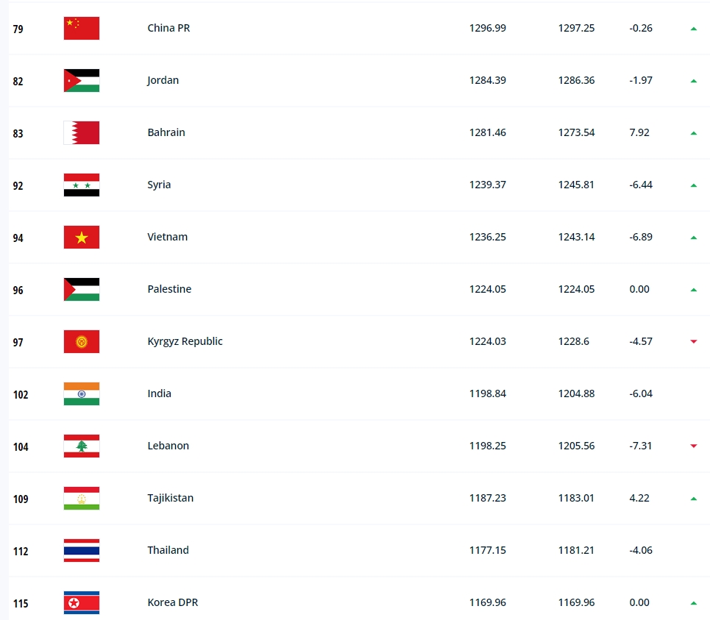Click Bahrain's total points 1281.46
Viewport: 710px width, 620px height.
click(488, 132)
